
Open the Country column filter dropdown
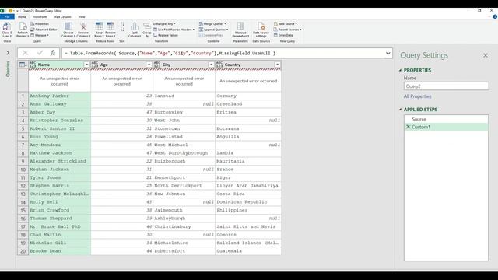(x=277, y=65)
